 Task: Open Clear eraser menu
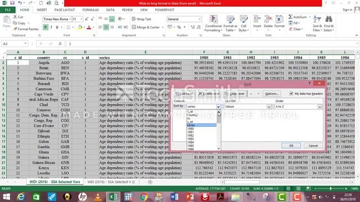tap(296, 29)
